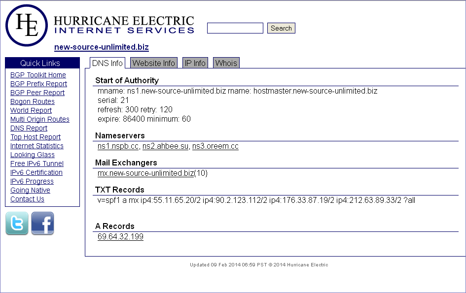Select the DNS Info tab
Screen dimensions: 466x293
[108, 63]
